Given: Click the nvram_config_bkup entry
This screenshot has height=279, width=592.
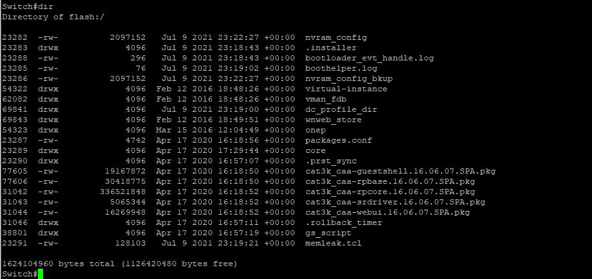Looking at the screenshot, I should click(348, 79).
